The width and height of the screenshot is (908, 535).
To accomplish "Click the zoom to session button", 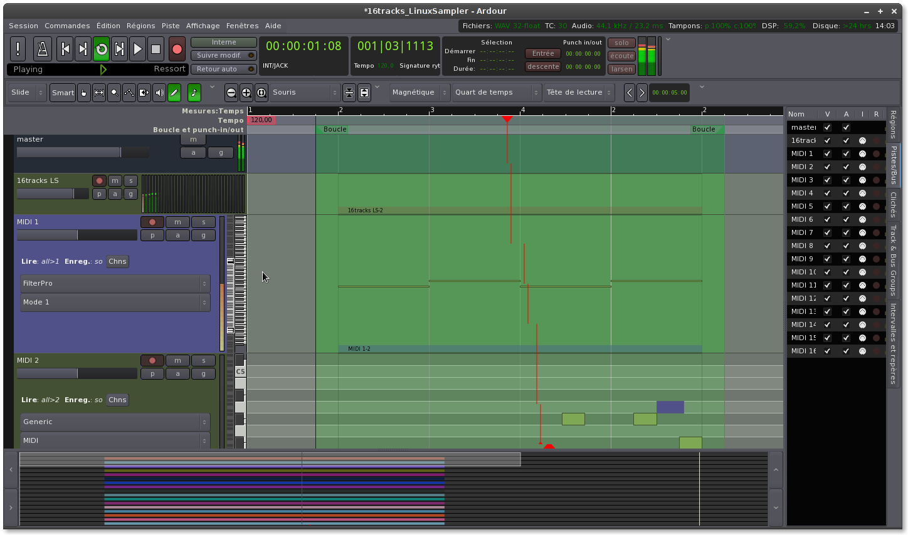I will pyautogui.click(x=261, y=93).
